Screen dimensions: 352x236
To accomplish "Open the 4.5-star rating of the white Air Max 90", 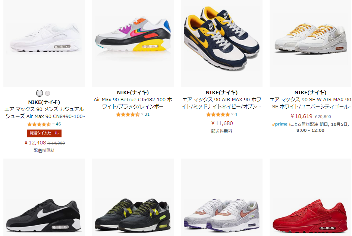I will [39, 124].
